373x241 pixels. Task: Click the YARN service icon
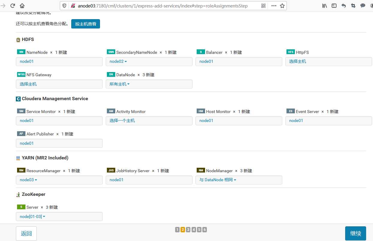(18, 158)
